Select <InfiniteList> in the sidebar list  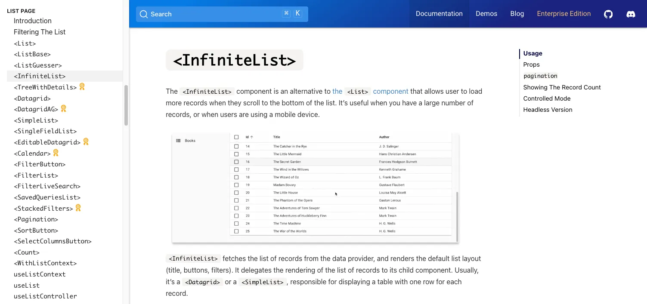(x=40, y=76)
